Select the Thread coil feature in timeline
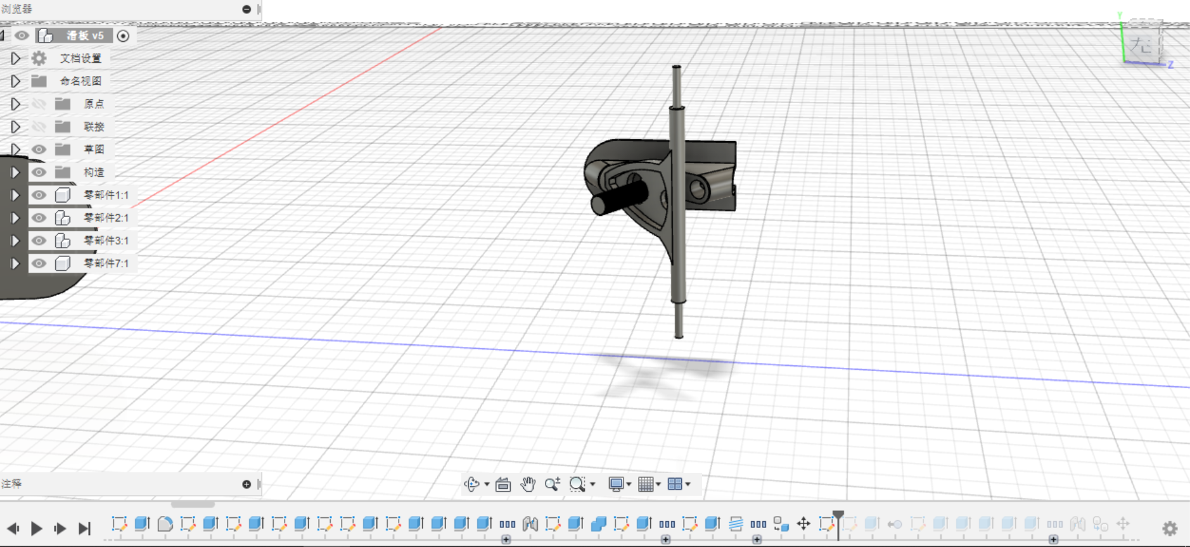 (x=736, y=524)
